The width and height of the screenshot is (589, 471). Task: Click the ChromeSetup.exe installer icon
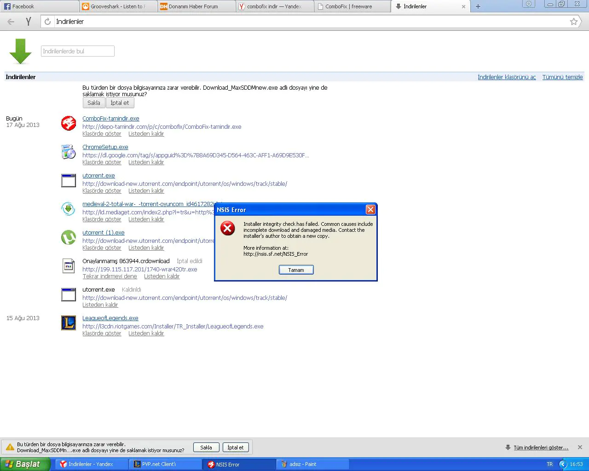[x=69, y=152]
